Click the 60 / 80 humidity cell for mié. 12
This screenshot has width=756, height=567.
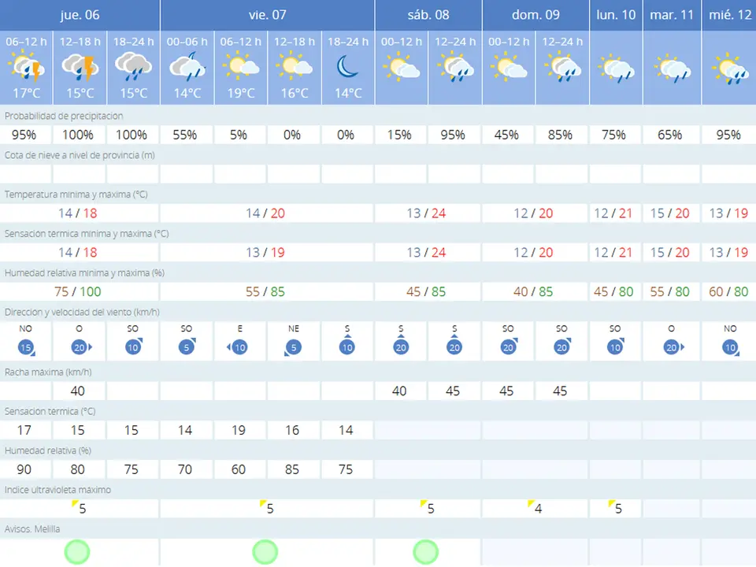(728, 291)
